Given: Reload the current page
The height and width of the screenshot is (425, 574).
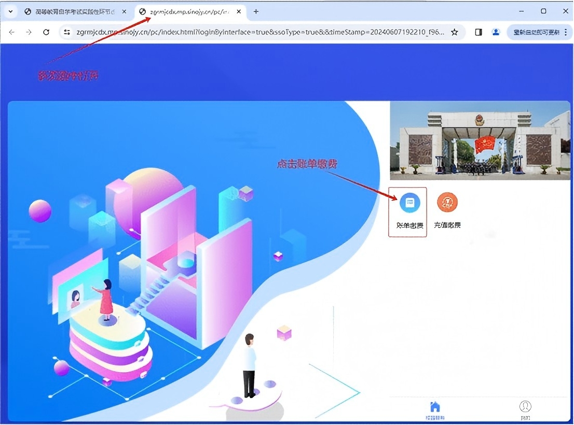Looking at the screenshot, I should [46, 32].
